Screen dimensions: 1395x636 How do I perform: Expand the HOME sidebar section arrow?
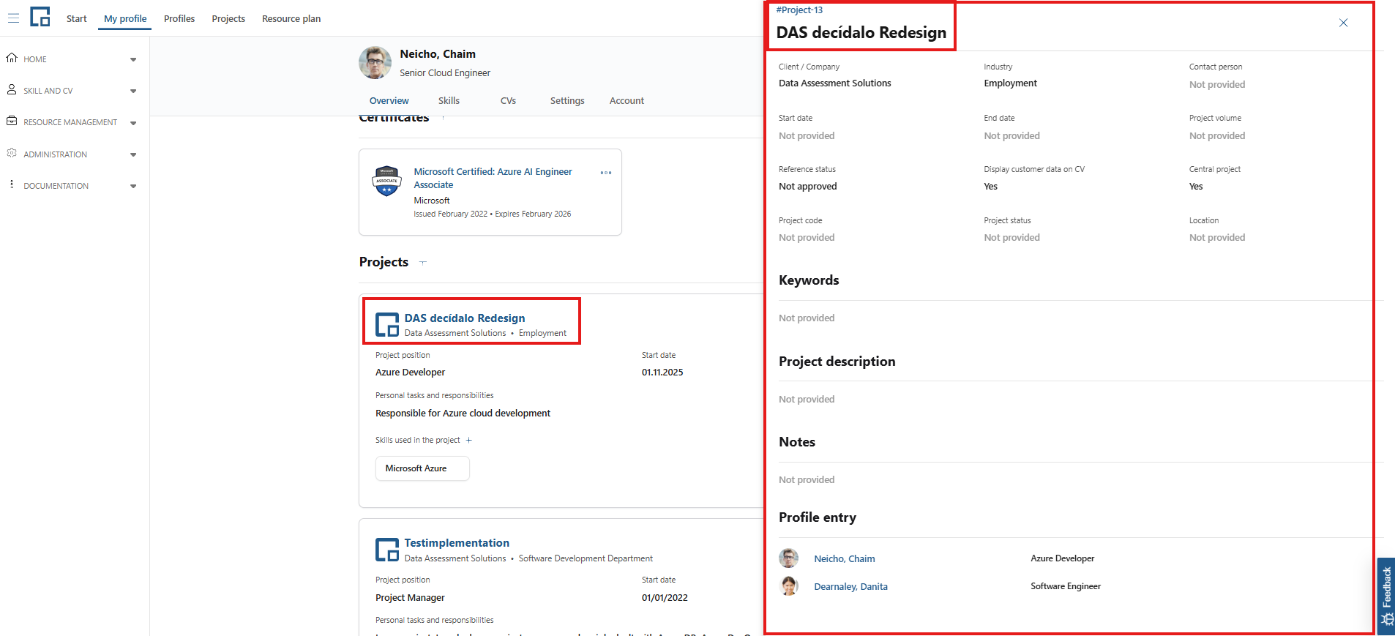(x=133, y=59)
